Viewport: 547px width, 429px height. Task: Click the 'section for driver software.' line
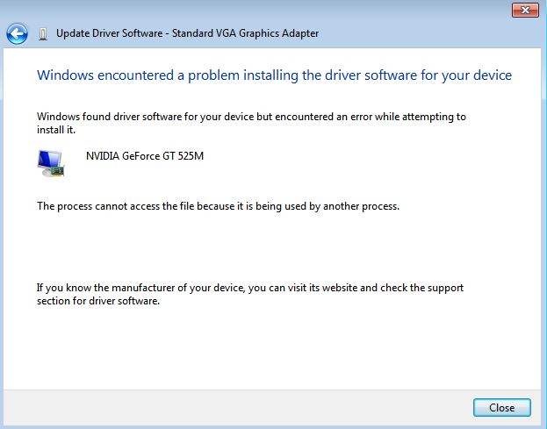[98, 301]
